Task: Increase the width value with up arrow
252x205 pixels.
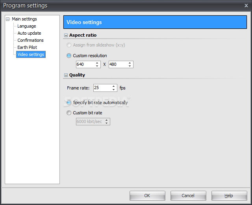Action: pyautogui.click(x=97, y=63)
